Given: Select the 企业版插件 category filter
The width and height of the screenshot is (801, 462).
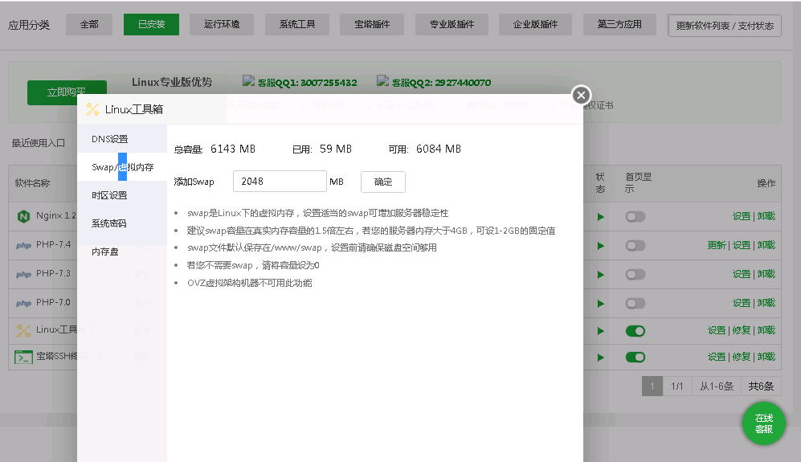Looking at the screenshot, I should 535,25.
